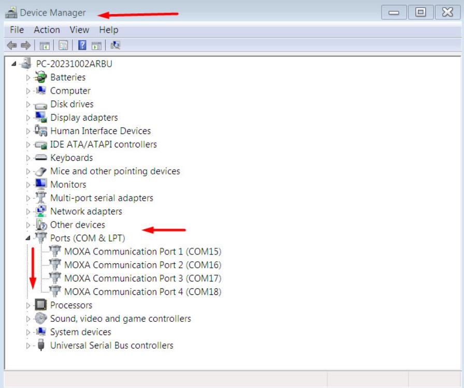The height and width of the screenshot is (388, 464).
Task: Select Mice and other pointing devices label
Action: point(115,171)
